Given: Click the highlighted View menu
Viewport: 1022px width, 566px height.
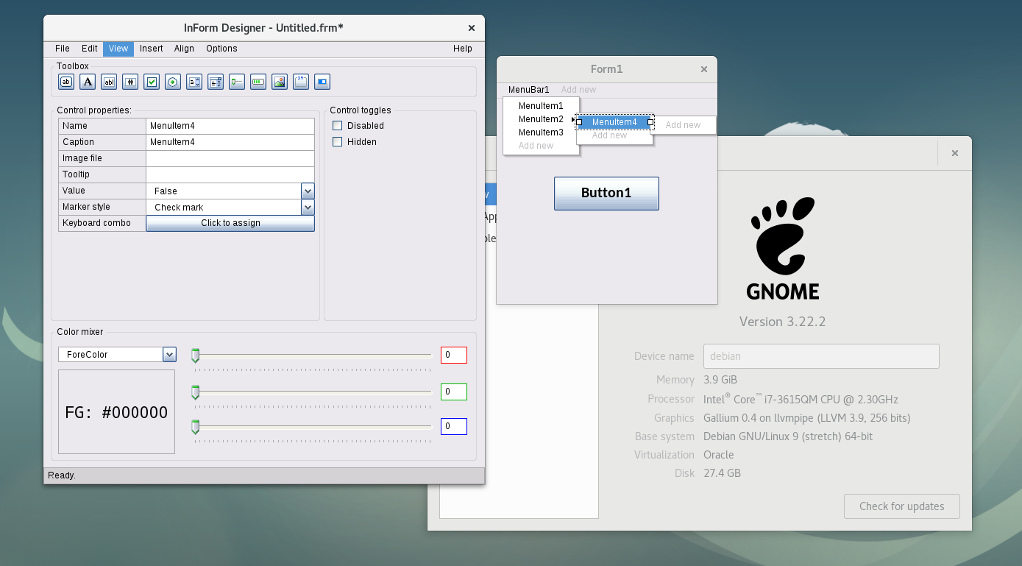Looking at the screenshot, I should (118, 49).
